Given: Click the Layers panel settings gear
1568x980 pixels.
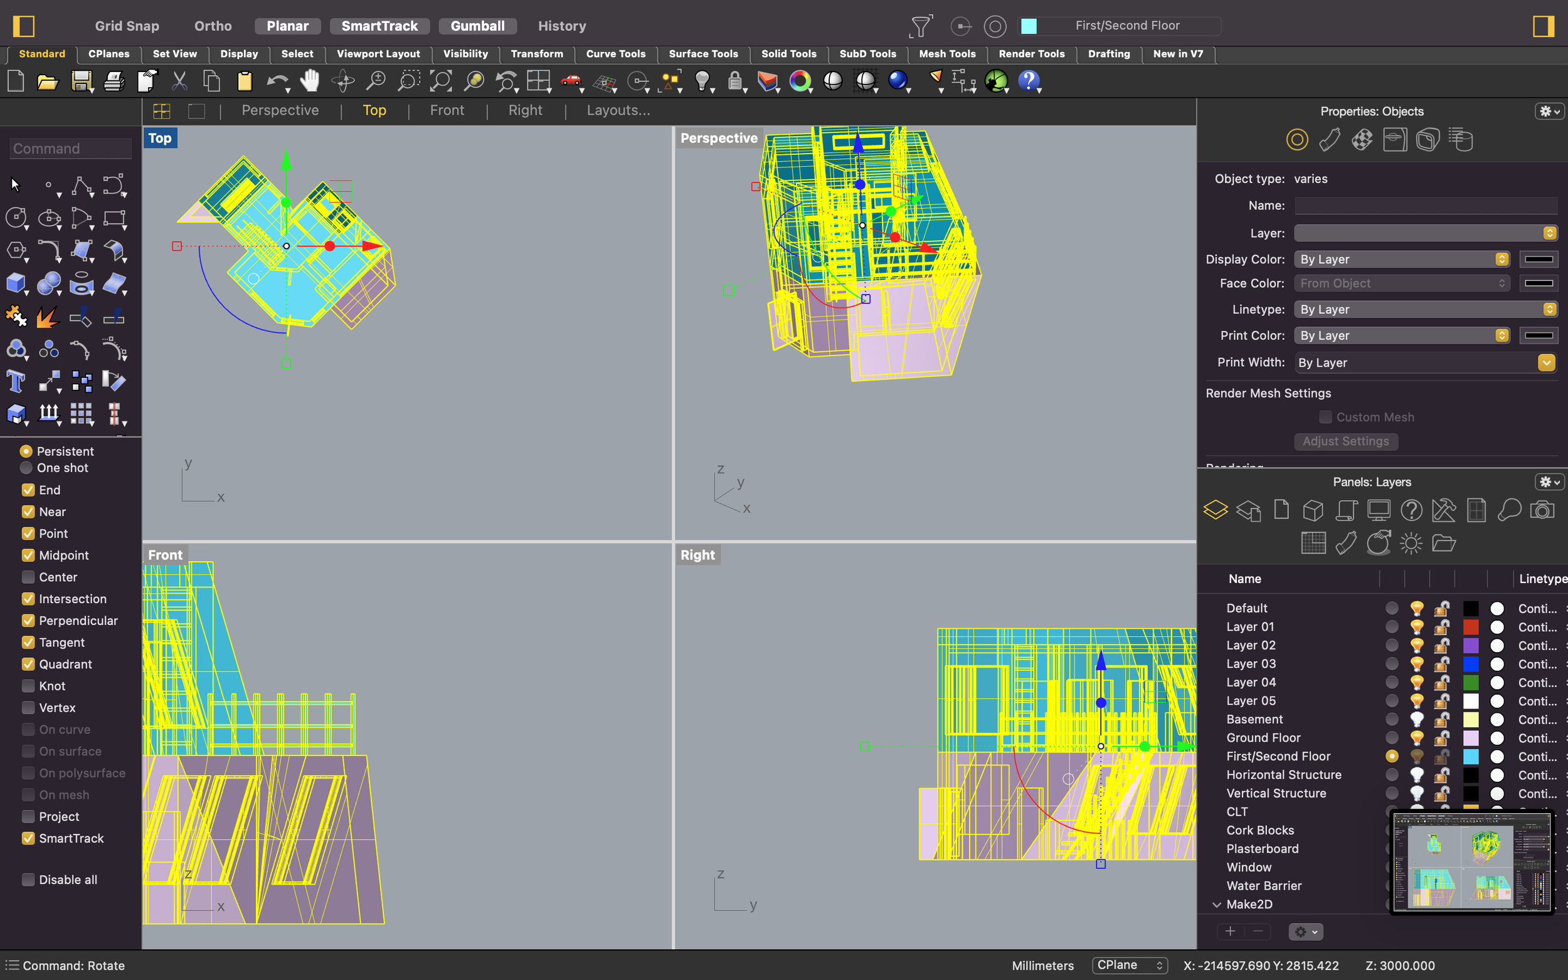Looking at the screenshot, I should 1549,482.
